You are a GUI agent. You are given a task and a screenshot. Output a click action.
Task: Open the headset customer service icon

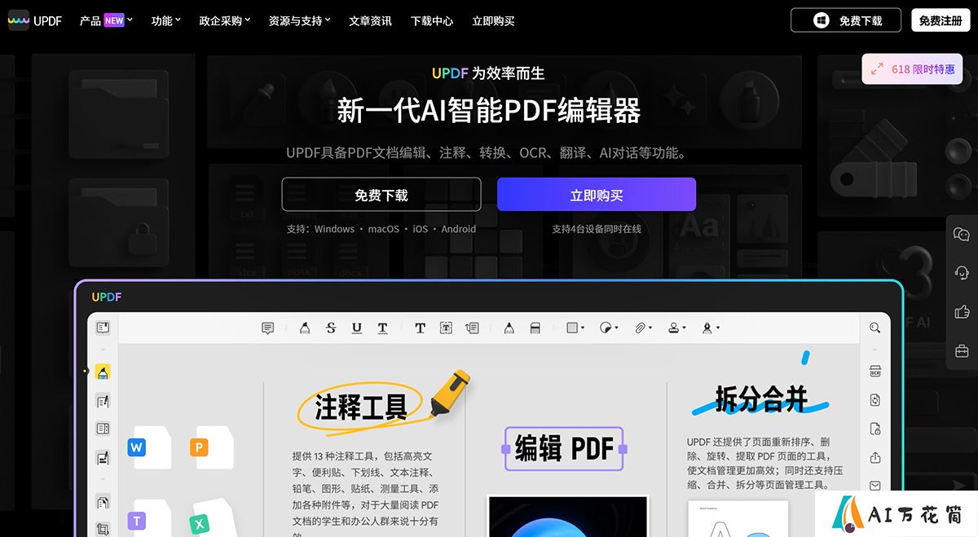tap(962, 273)
